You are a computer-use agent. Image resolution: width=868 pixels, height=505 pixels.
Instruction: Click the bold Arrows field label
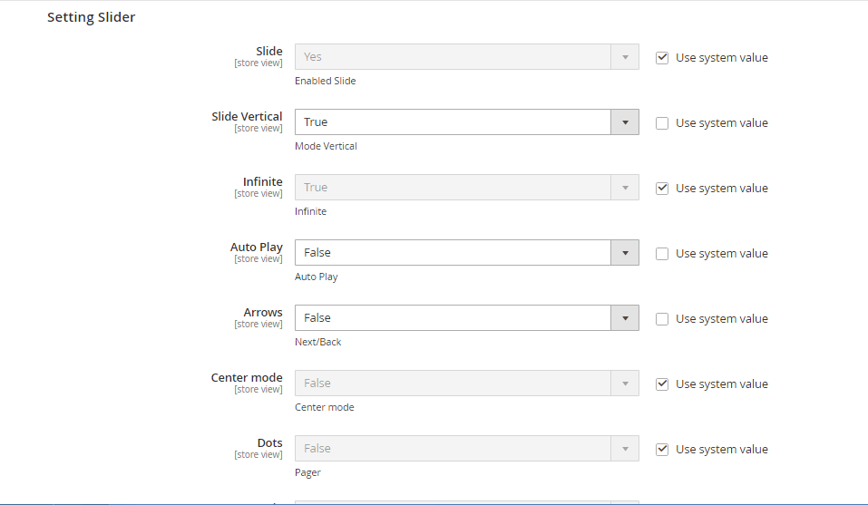pyautogui.click(x=262, y=313)
